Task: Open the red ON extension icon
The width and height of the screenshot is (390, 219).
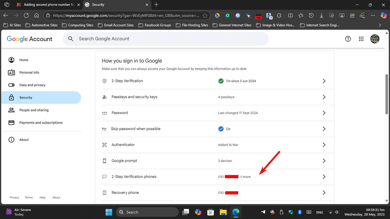Action: 258,16
